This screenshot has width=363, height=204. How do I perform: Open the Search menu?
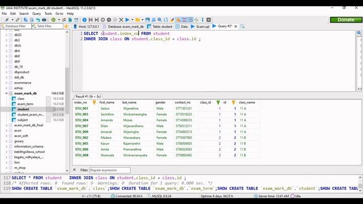(x=24, y=14)
